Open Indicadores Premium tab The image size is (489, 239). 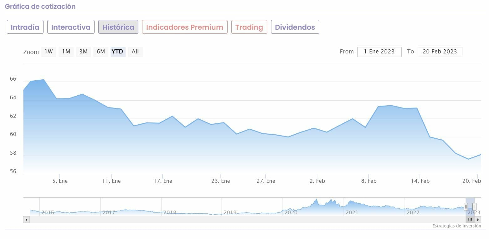tap(185, 27)
